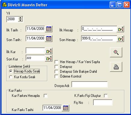Image resolution: width=131 pixels, height=115 pixels.
Task: Focus the Kur Farkı Tarihi date field
Action: 52,108
